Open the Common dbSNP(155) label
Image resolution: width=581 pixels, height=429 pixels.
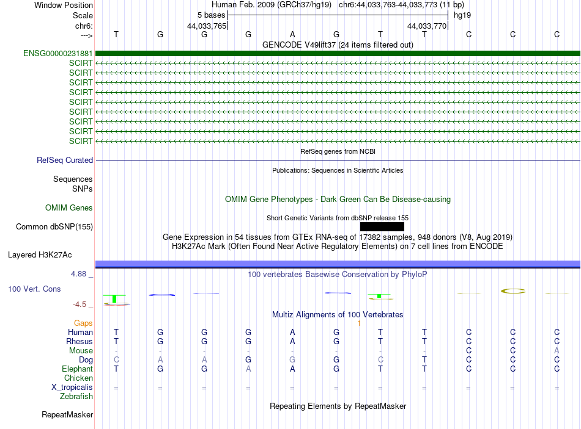coord(54,226)
